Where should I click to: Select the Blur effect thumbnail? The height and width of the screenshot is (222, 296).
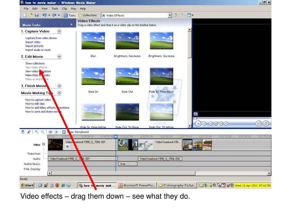coord(93,40)
